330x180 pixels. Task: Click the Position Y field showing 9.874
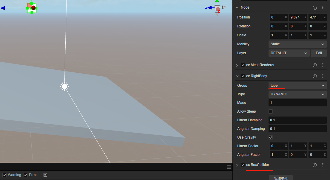pos(298,17)
